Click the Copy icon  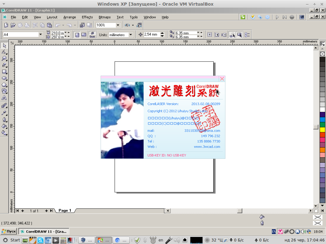pyautogui.click(x=42, y=25)
